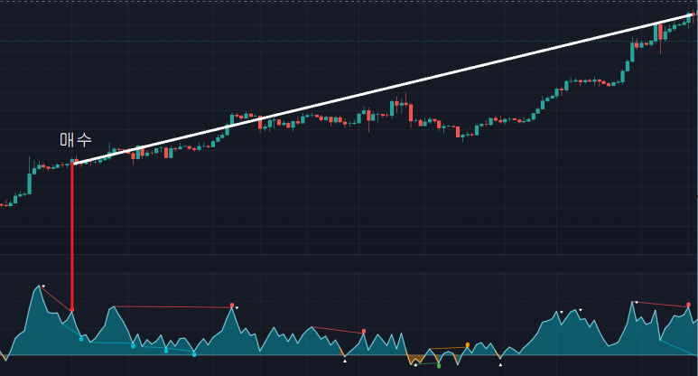Click the white up-triangle beneath the green dot's line
698x376 pixels.
[415, 364]
